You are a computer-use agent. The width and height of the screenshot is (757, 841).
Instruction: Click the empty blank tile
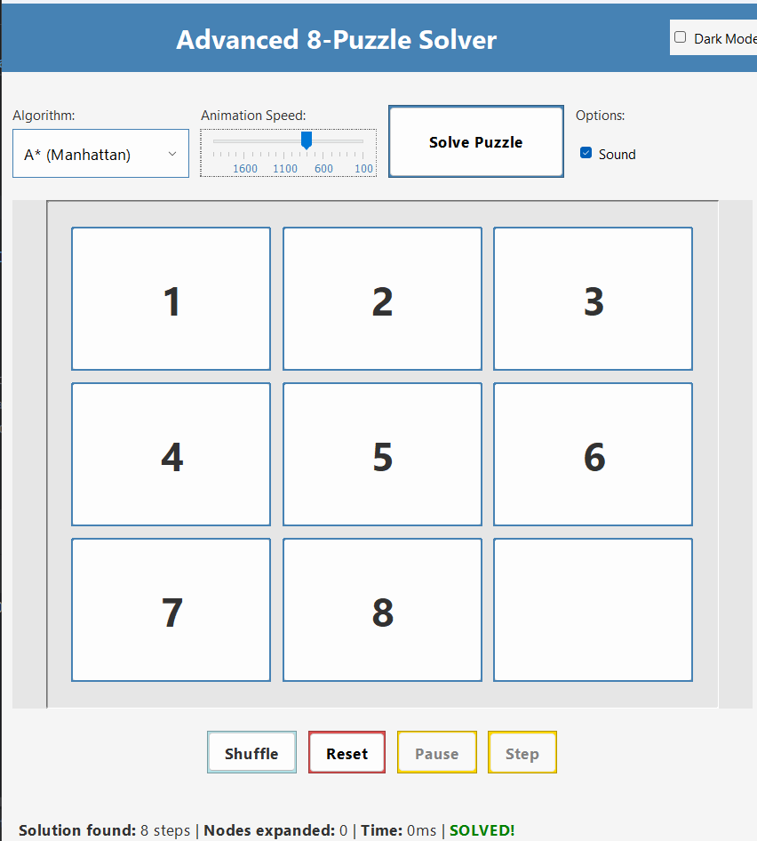[x=593, y=610]
